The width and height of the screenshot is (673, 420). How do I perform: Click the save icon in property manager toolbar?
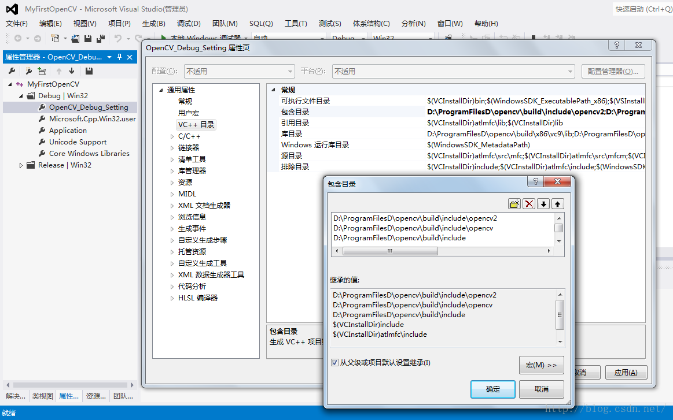click(x=89, y=70)
